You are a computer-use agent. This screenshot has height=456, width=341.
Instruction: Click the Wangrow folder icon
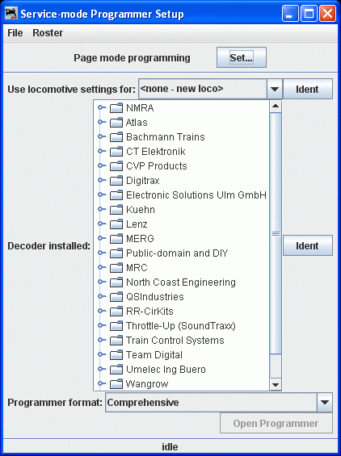(x=116, y=384)
